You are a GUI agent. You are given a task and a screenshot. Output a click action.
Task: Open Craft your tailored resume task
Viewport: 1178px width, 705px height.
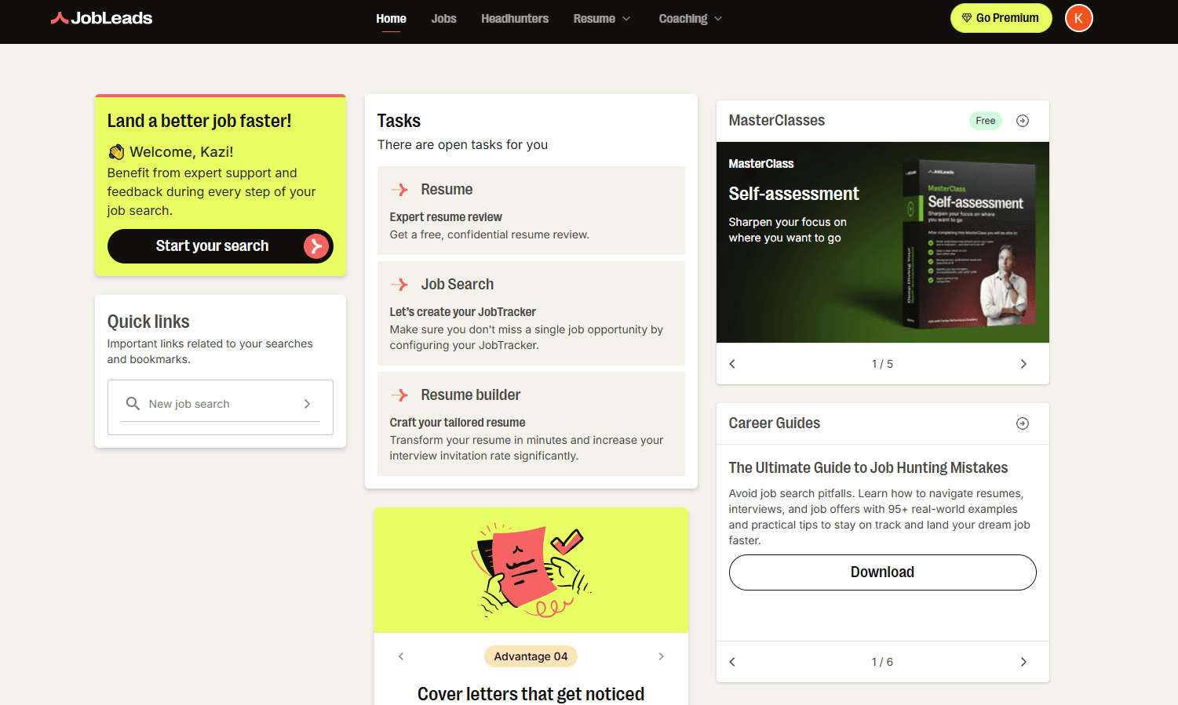click(531, 423)
